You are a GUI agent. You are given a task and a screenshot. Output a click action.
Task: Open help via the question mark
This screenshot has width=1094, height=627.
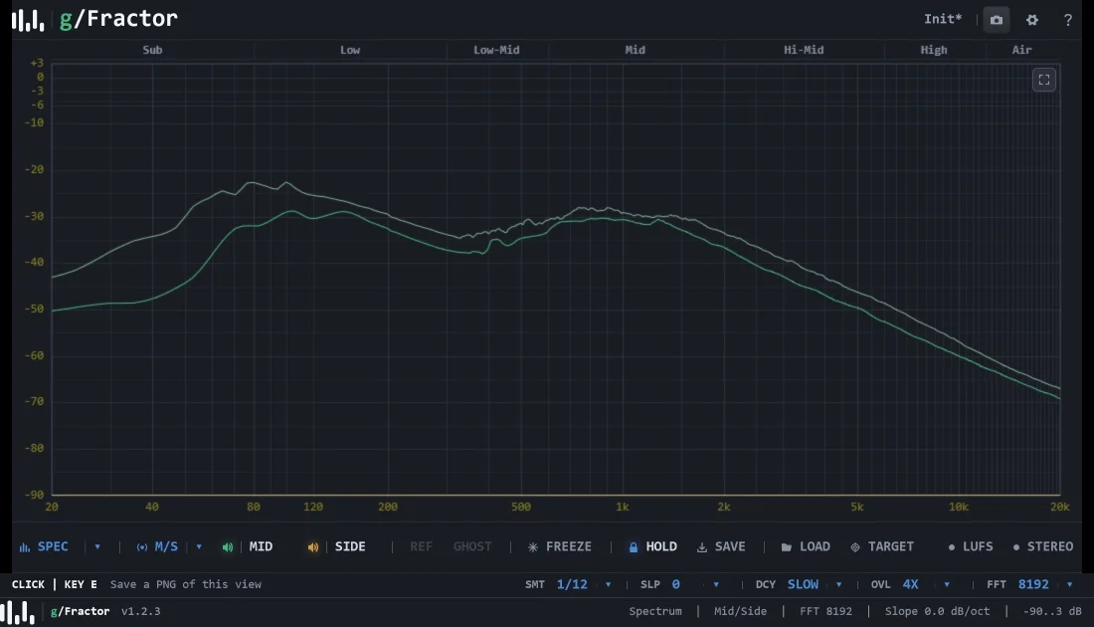coord(1067,20)
